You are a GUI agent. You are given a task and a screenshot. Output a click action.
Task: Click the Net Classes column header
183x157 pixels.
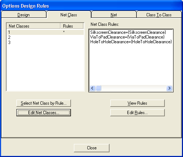[33, 26]
